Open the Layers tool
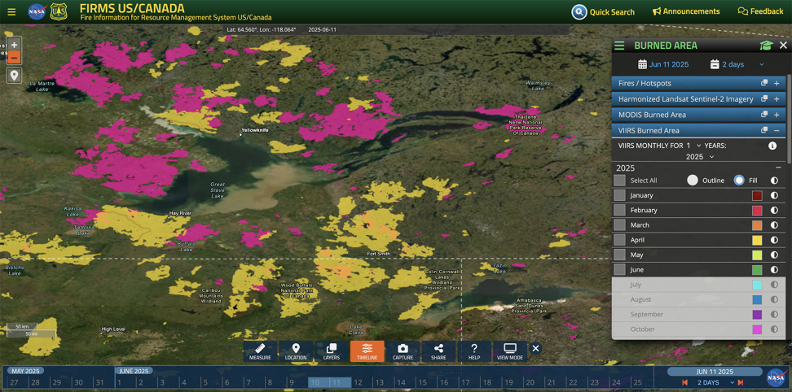 pyautogui.click(x=332, y=351)
